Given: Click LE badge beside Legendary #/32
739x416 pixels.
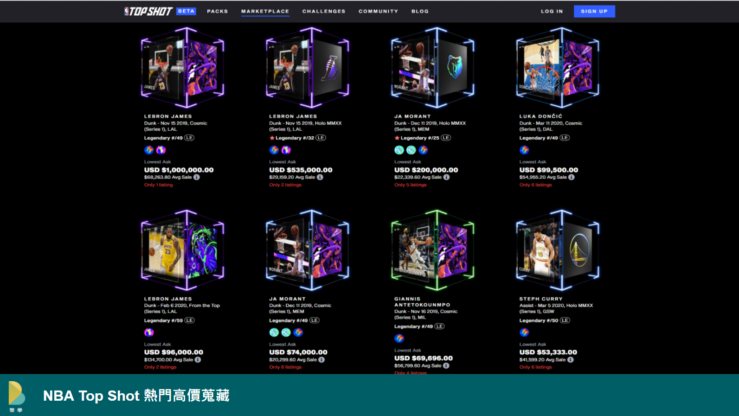Looking at the screenshot, I should pos(321,138).
